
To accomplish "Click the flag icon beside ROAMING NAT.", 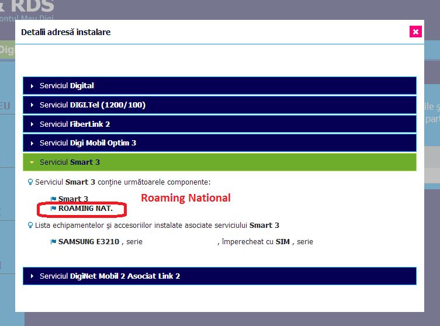I will click(x=53, y=209).
